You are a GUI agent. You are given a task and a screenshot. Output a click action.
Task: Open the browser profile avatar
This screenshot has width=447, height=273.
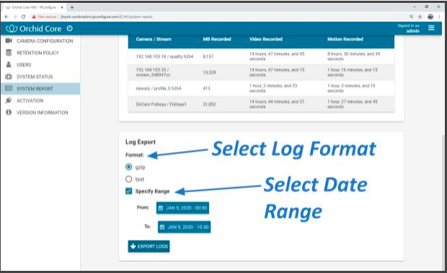point(430,17)
